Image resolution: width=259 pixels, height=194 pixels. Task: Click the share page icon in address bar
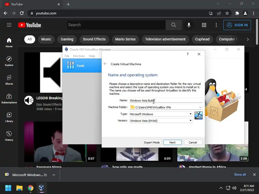coord(219,13)
